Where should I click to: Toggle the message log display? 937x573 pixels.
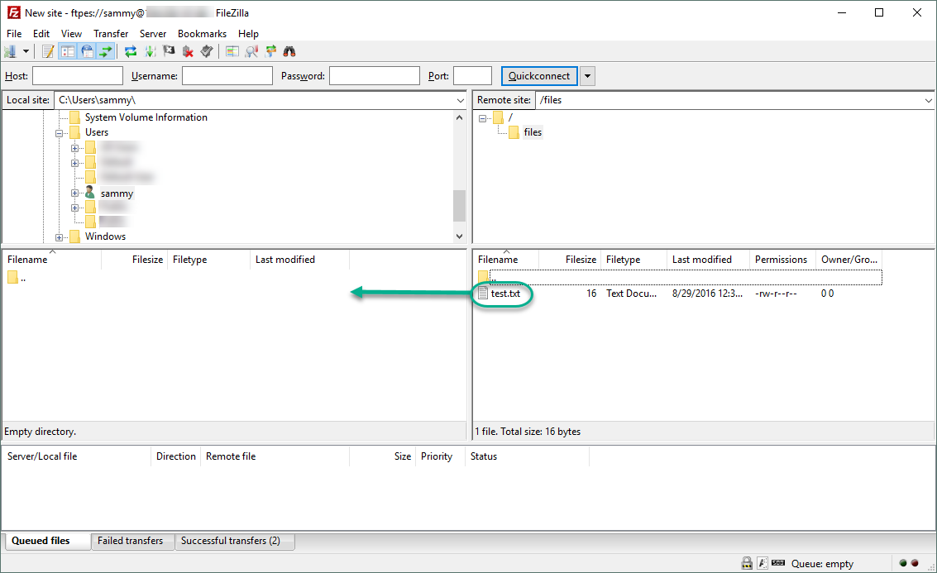point(49,51)
